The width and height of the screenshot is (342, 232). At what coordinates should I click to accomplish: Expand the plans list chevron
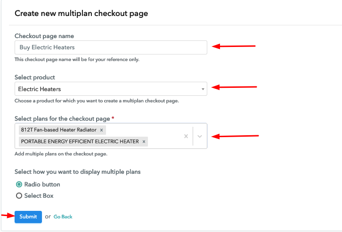200,136
